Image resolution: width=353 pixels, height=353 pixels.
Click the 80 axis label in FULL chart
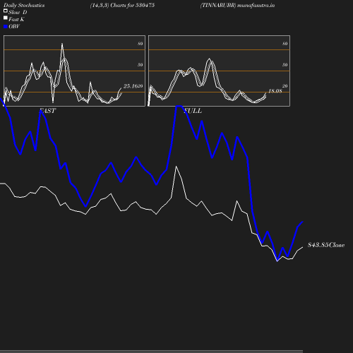pos(285,44)
